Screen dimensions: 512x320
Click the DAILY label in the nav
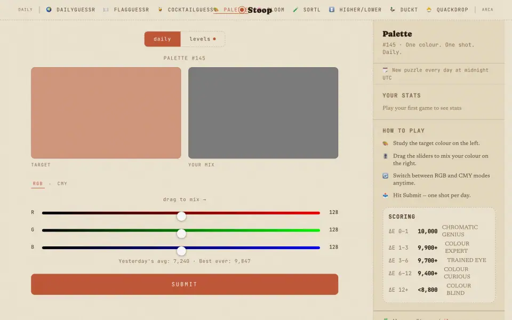coord(25,10)
